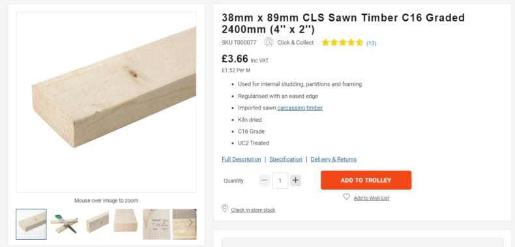Screen dimensions: 515x247
Task: Open Delivery & Returns information
Action: pyautogui.click(x=333, y=159)
